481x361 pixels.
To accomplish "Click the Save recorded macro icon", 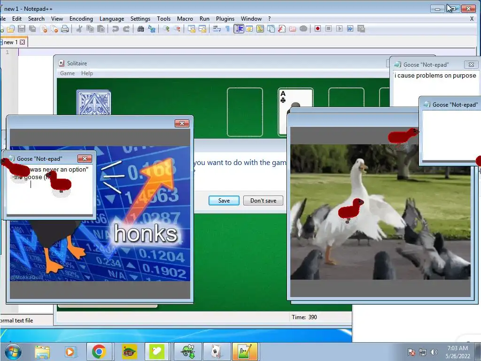I will [361, 29].
